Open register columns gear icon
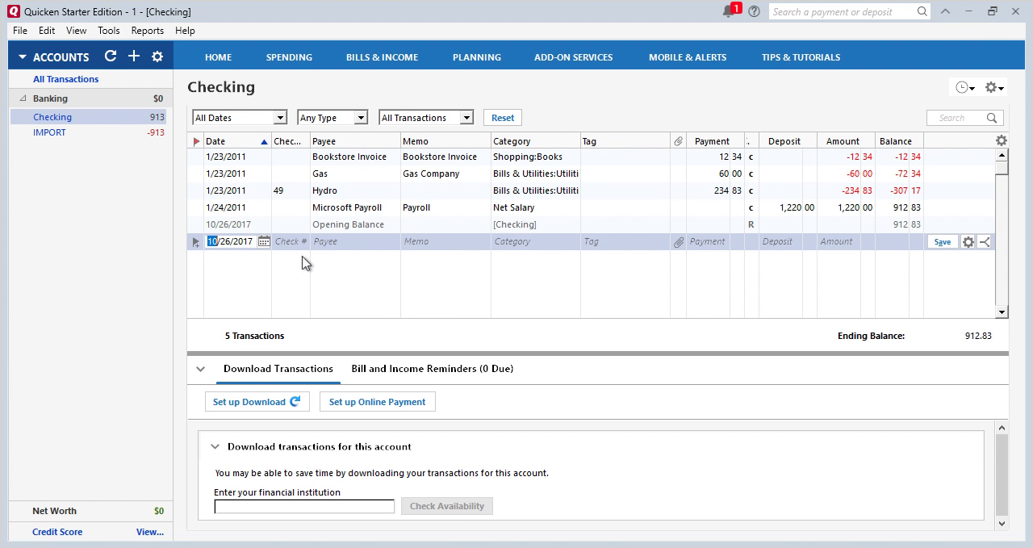 [x=1002, y=140]
